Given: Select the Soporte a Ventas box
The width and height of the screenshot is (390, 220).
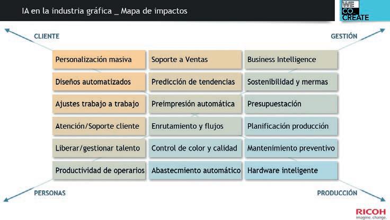Looking at the screenshot, I should 194,60.
